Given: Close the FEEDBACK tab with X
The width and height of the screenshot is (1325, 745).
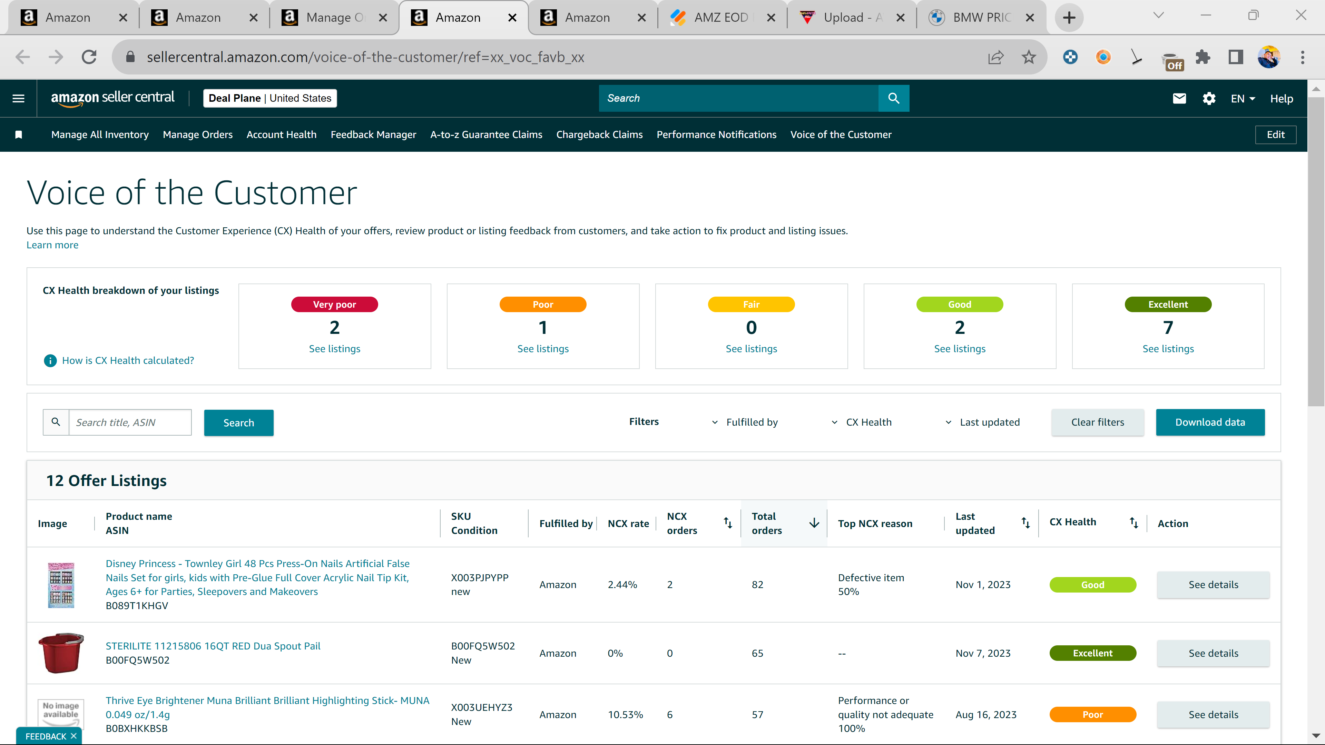Looking at the screenshot, I should click(73, 736).
